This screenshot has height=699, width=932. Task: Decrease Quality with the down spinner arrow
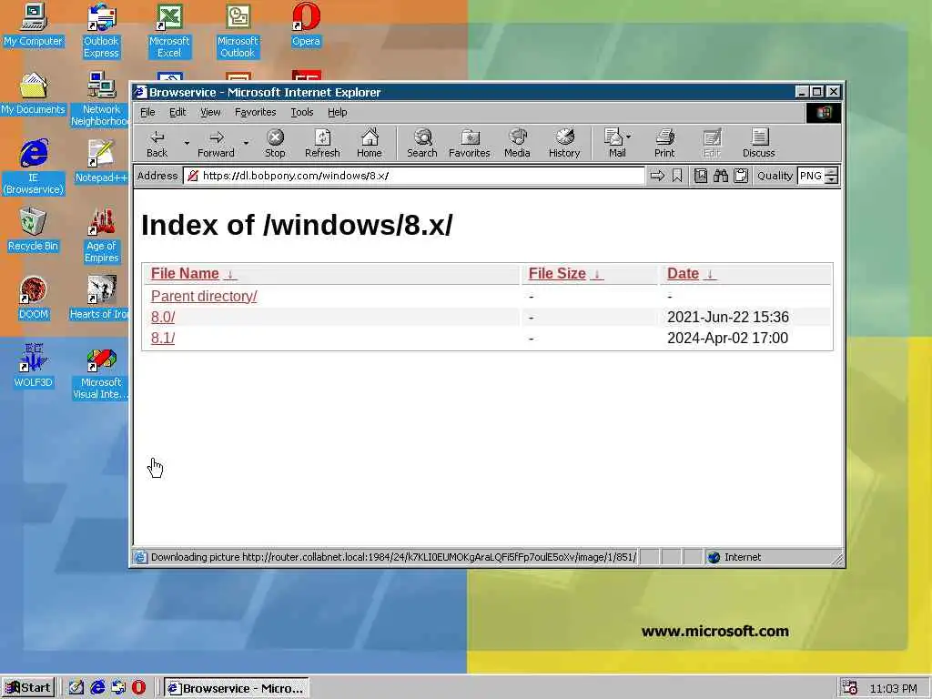(832, 179)
